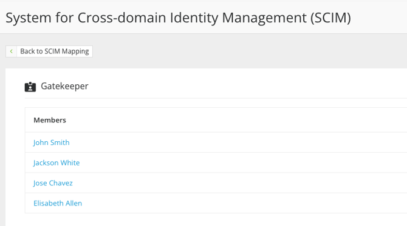
Task: Click the divider line under Gatekeeper heading
Action: pos(216,98)
